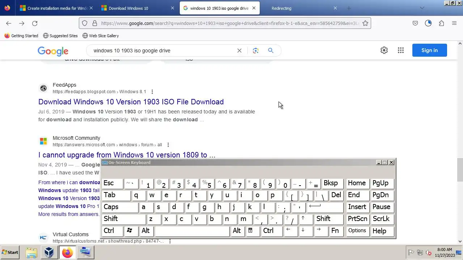Image resolution: width=463 pixels, height=260 pixels.
Task: Open the list all tabs dropdown
Action: [422, 8]
